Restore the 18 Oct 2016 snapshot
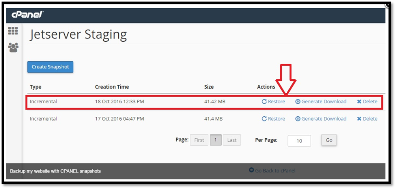This screenshot has height=189, width=396. 273,102
